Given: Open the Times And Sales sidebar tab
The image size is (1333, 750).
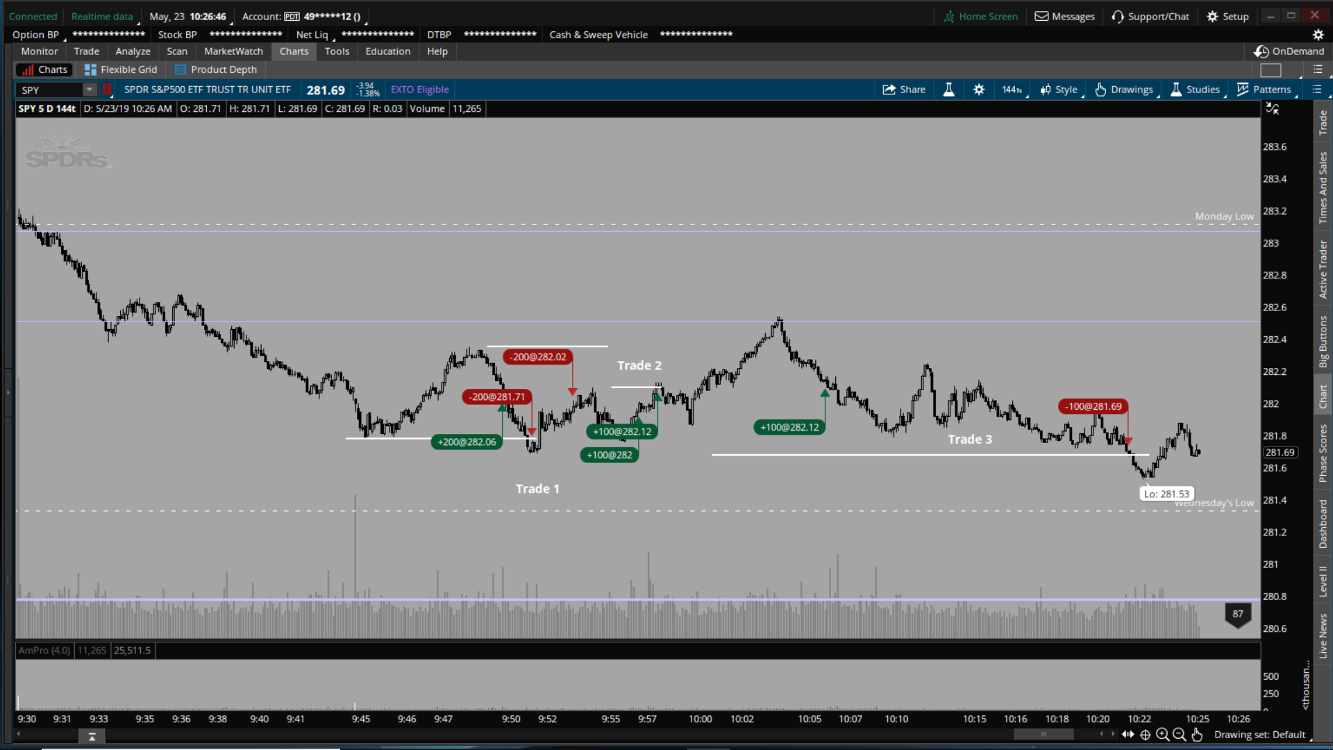Looking at the screenshot, I should 1323,187.
